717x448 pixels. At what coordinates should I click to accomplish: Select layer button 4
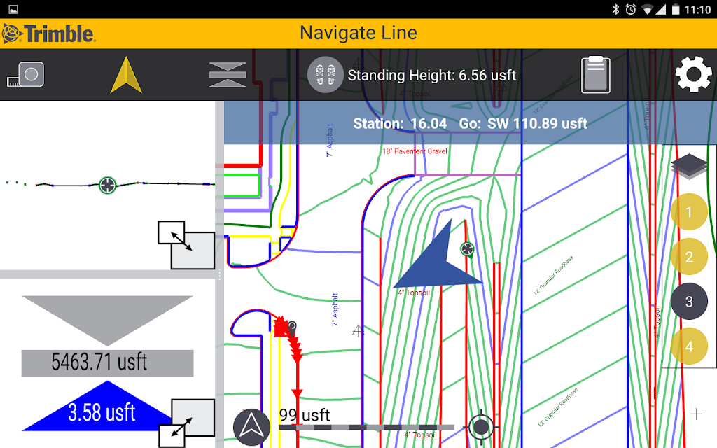click(689, 346)
